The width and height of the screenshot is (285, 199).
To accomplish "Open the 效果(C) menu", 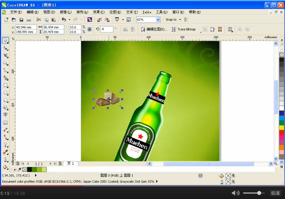I will [99, 12].
